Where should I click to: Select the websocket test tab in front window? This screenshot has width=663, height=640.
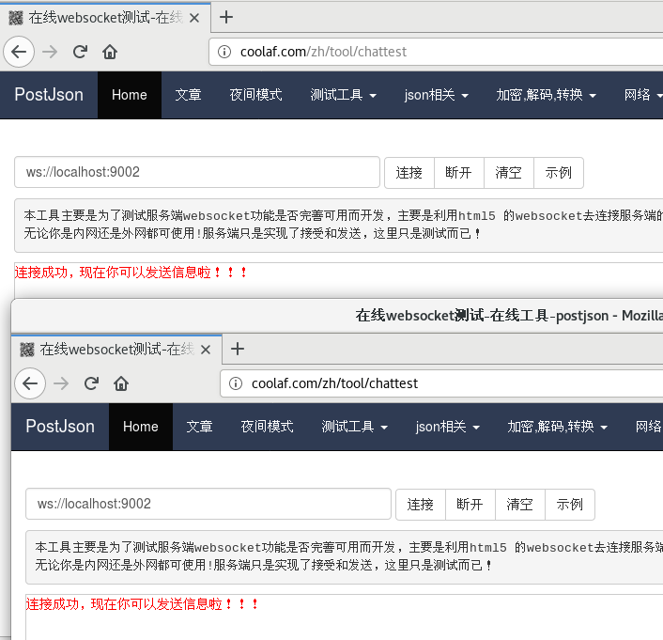pos(116,350)
